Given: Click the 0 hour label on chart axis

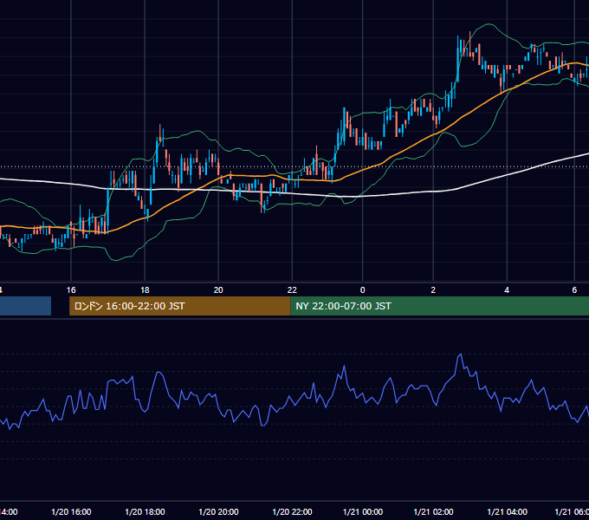Looking at the screenshot, I should click(x=362, y=290).
